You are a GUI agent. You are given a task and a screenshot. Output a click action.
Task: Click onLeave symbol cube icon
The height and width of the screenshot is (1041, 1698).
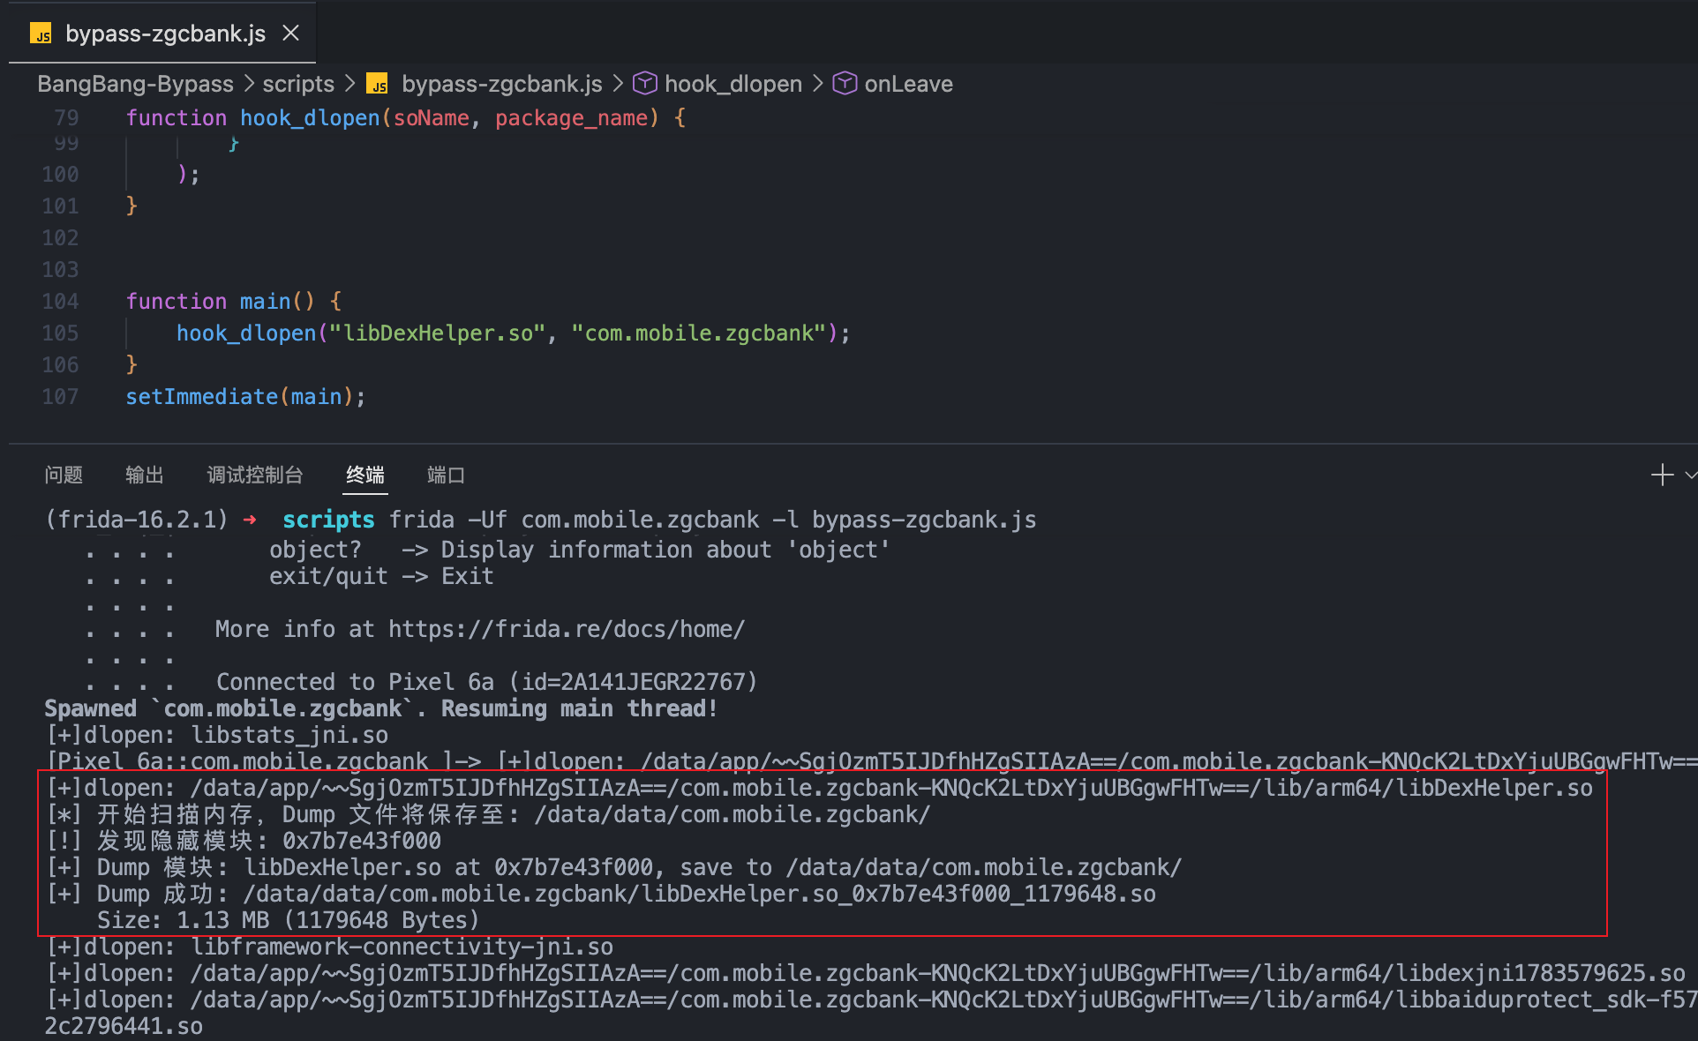[845, 83]
